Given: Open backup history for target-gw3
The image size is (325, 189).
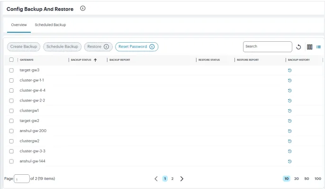Looking at the screenshot, I should coord(290,70).
